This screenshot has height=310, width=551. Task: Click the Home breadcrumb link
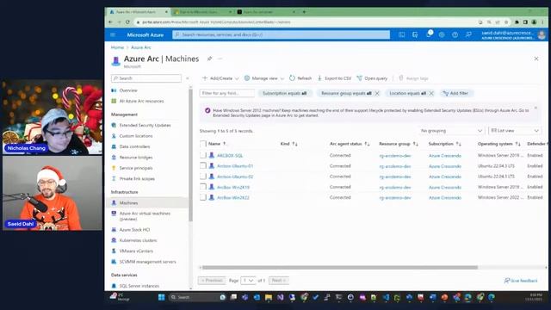point(117,47)
